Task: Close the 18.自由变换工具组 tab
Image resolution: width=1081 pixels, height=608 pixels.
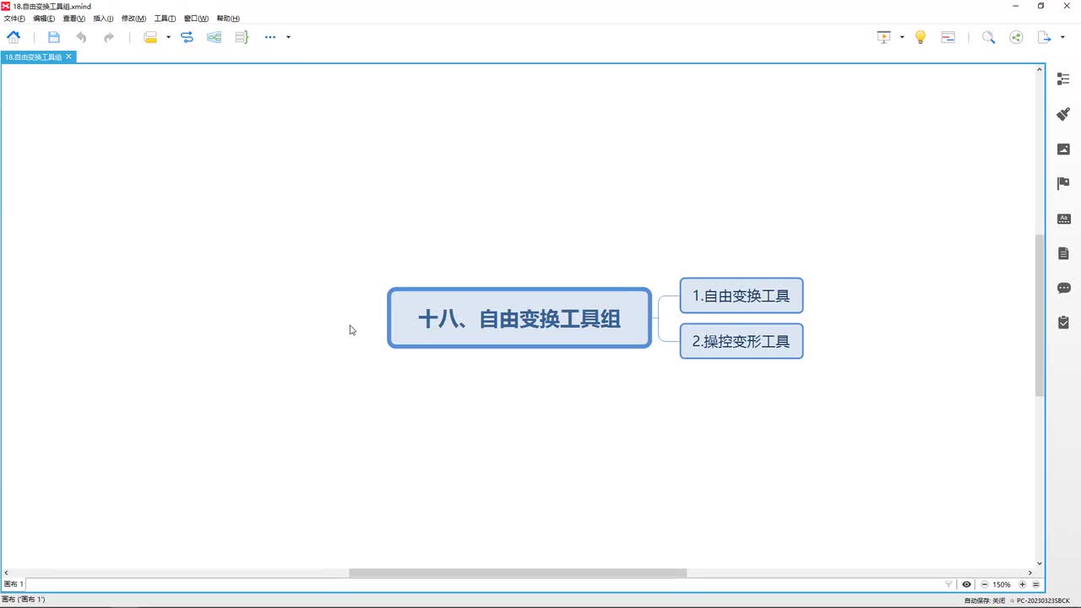Action: coord(69,57)
